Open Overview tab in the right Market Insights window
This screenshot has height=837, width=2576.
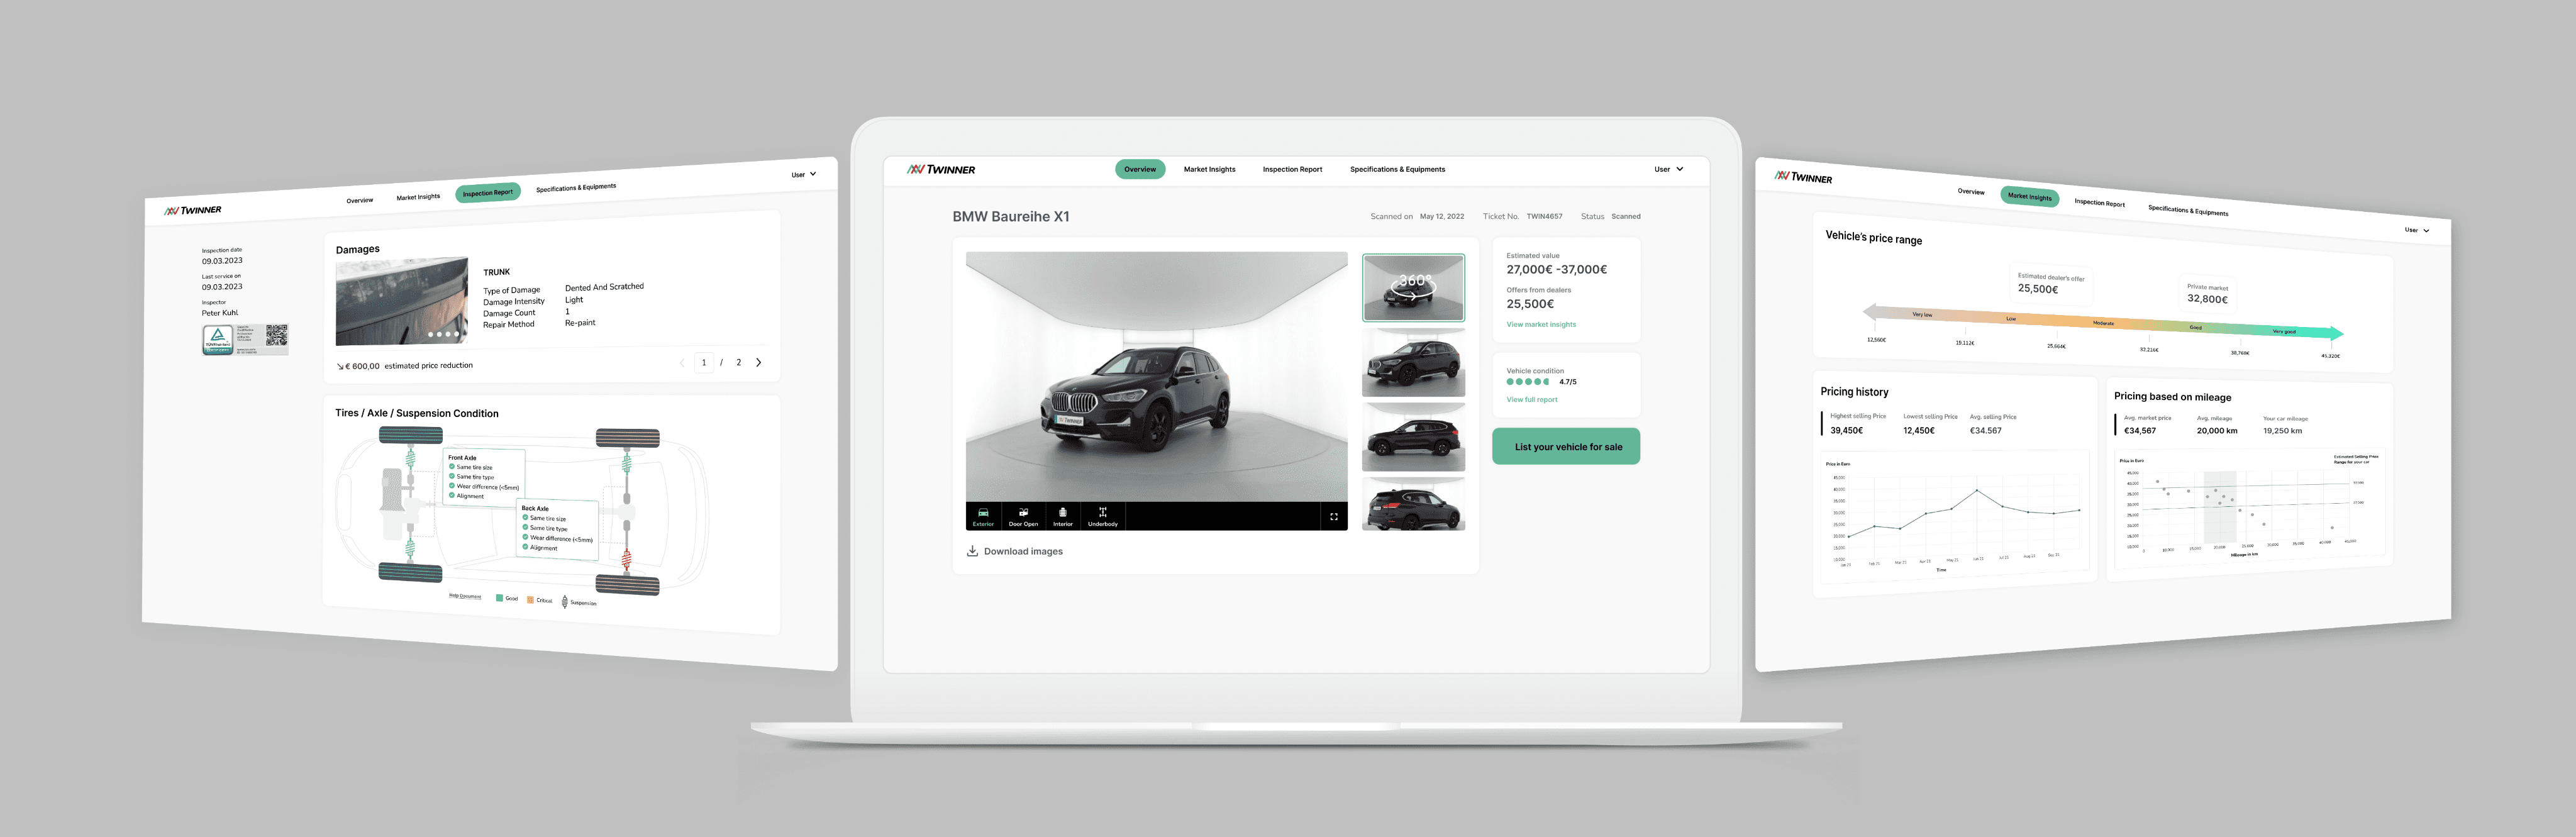[1971, 191]
